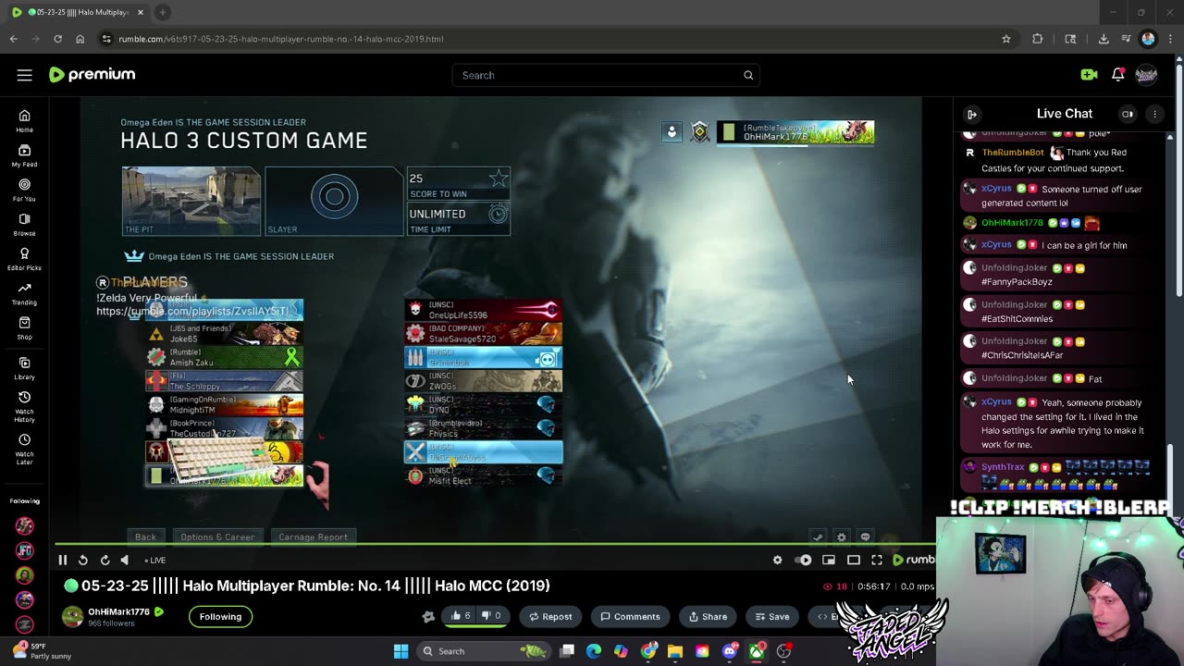Dislike the video with thumbs down
Viewport: 1184px width, 666px height.
pyautogui.click(x=492, y=616)
